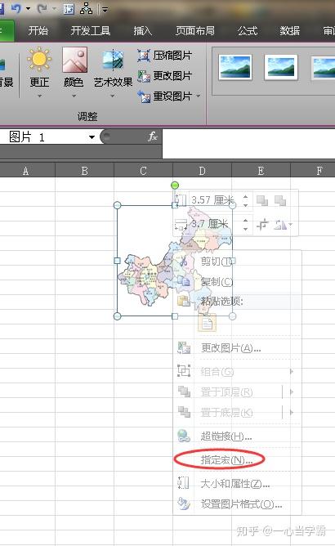Click the 更正 sun icon
Image resolution: width=335 pixels, height=546 pixels.
(39, 59)
